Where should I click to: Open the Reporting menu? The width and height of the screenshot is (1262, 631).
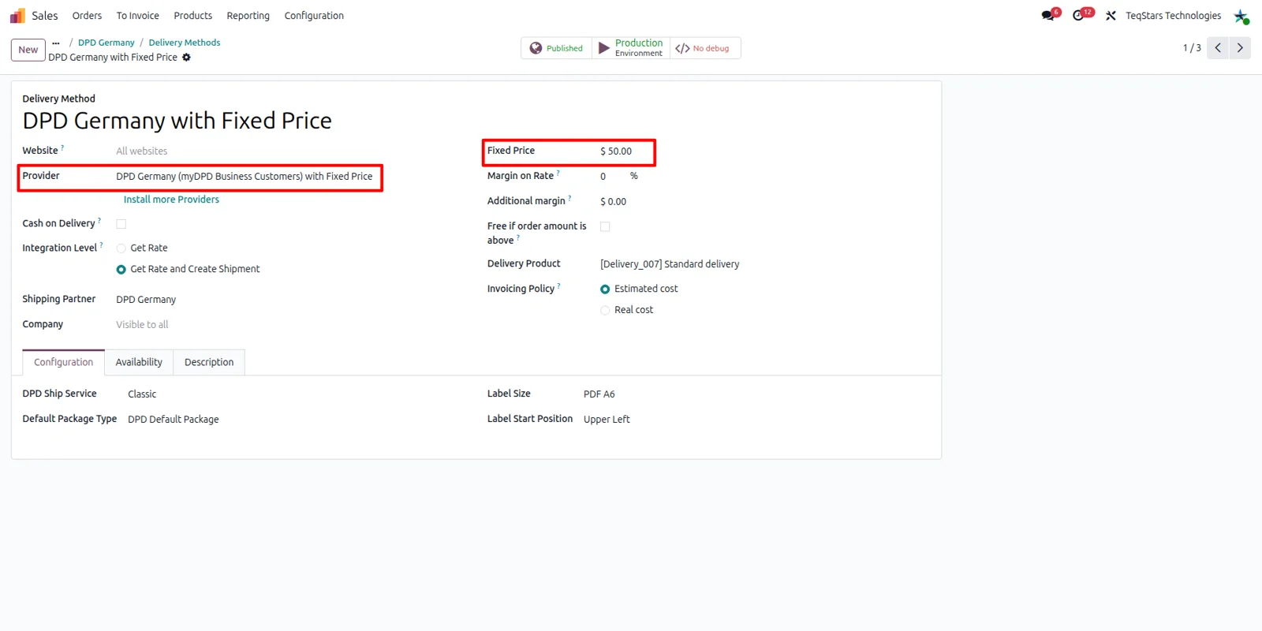248,16
